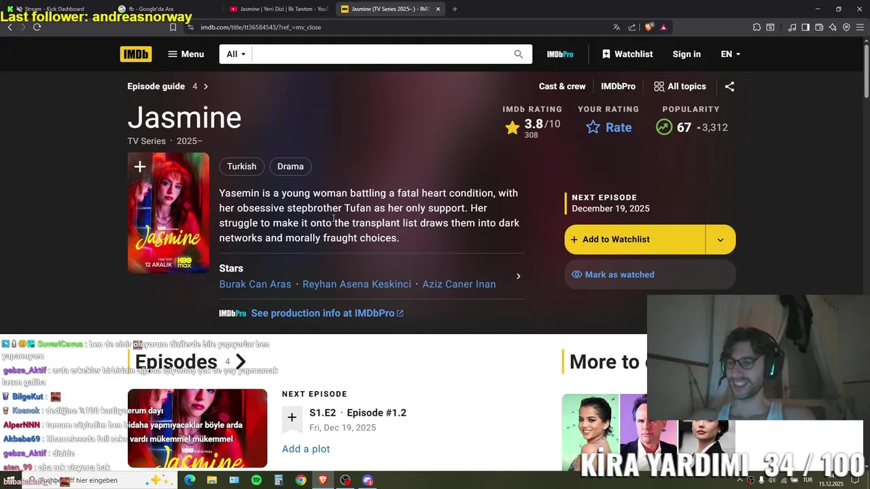Open Calculator from the taskbar
This screenshot has width=870, height=489.
pos(279,480)
